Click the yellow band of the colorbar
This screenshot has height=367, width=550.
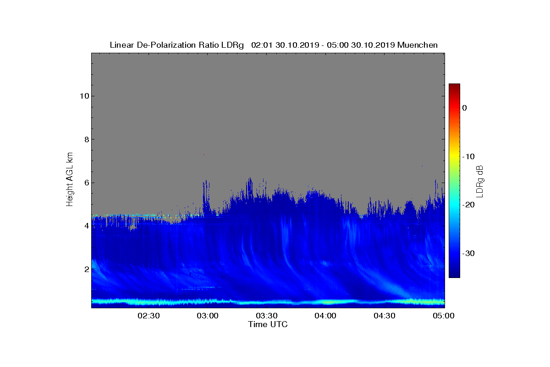tap(454, 156)
